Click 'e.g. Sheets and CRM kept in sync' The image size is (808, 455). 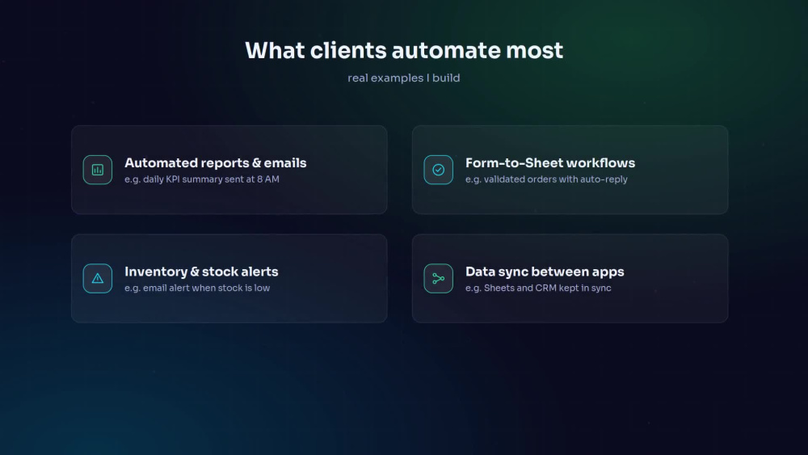[538, 288]
